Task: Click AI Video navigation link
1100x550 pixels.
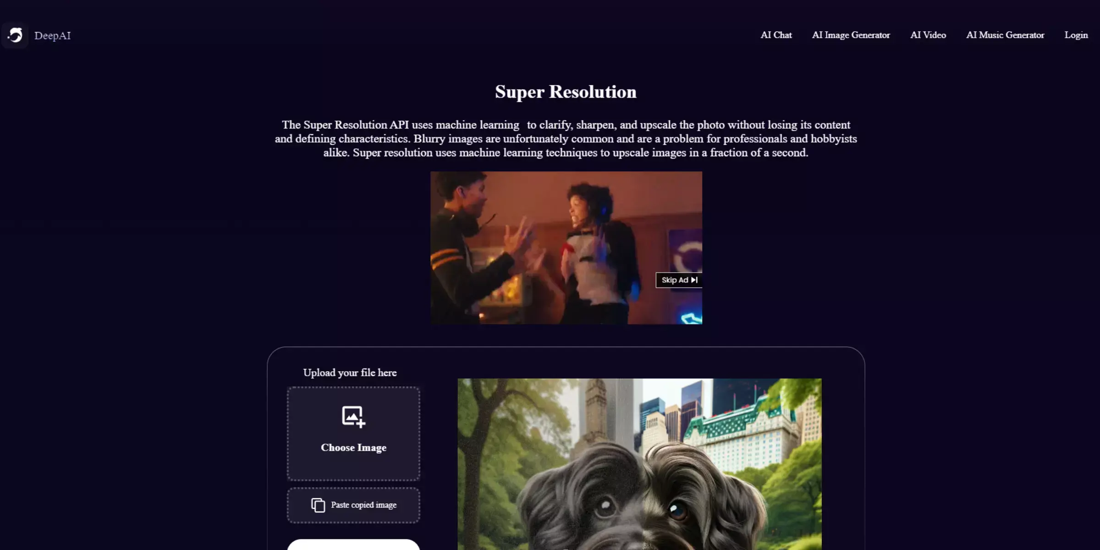Action: coord(928,34)
